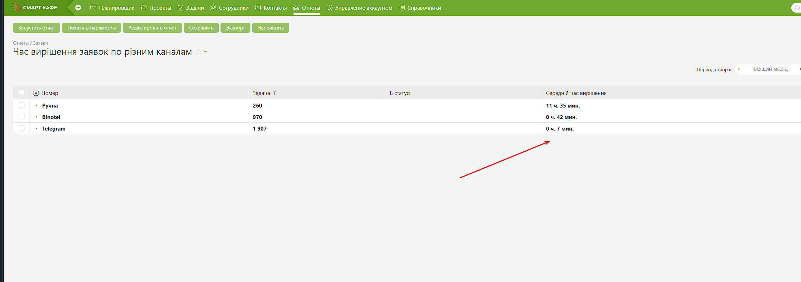Click the Задачи checklist icon

[x=181, y=8]
